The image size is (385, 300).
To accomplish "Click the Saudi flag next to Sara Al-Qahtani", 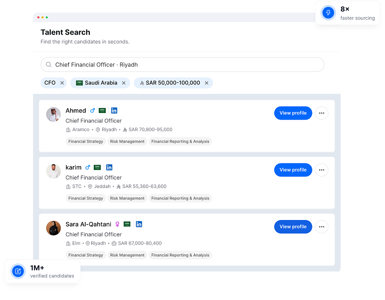I will 127,224.
